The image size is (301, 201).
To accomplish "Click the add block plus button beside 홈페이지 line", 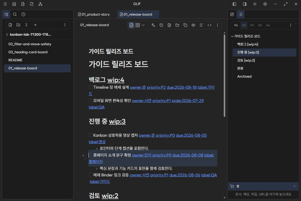I will [83, 155].
